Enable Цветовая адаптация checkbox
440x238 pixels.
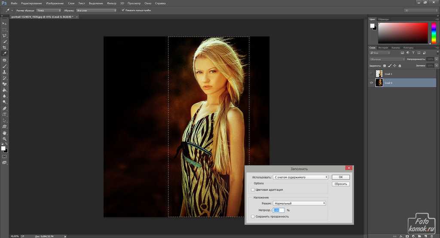(253, 190)
